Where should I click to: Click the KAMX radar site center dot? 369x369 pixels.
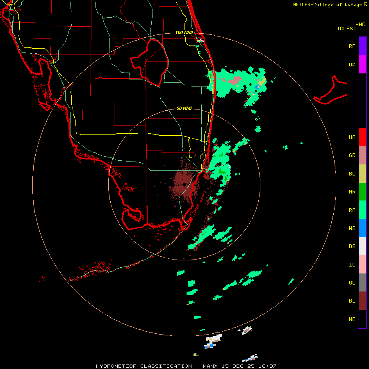[184, 184]
